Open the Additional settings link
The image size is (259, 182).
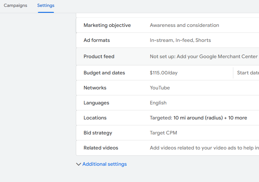pos(104,164)
